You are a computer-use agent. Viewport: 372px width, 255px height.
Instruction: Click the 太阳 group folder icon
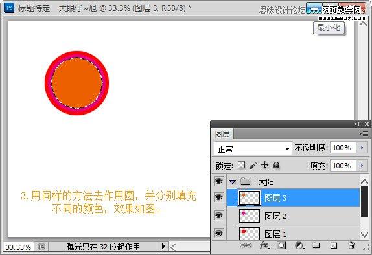[x=246, y=182]
